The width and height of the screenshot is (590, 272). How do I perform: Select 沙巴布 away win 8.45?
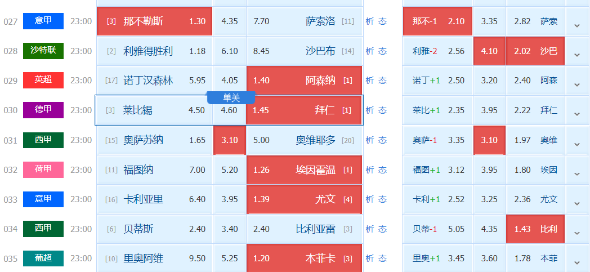305,51
